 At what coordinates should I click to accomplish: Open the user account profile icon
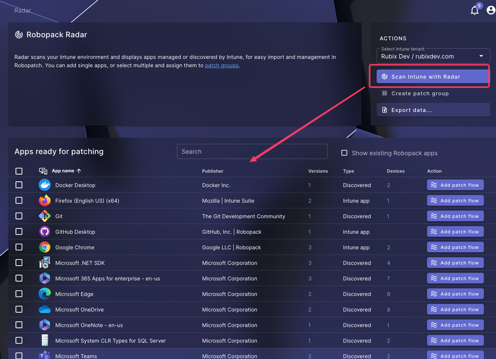tap(491, 10)
